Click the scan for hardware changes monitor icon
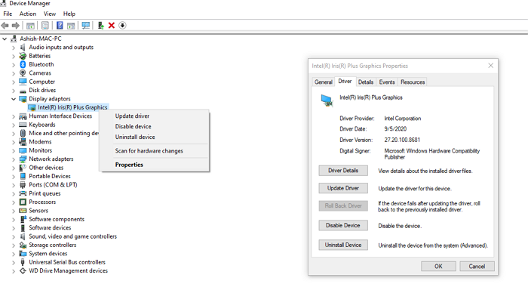The image size is (528, 287). [x=86, y=25]
